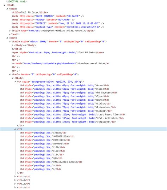Select the td line containing Actual

(x=66, y=111)
